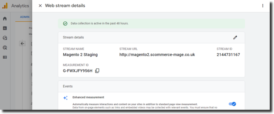This screenshot has width=274, height=114.
Task: Open Reports bar chart icon in sidebar
Action: coord(5,28)
